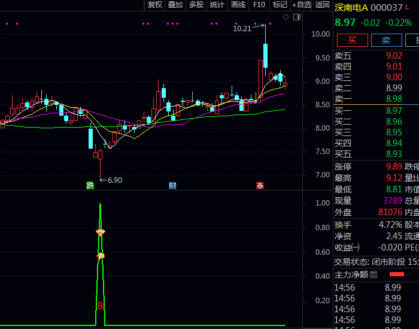Open the 标记 marker tool
Viewport: 419px width, 329px height.
pyautogui.click(x=280, y=5)
